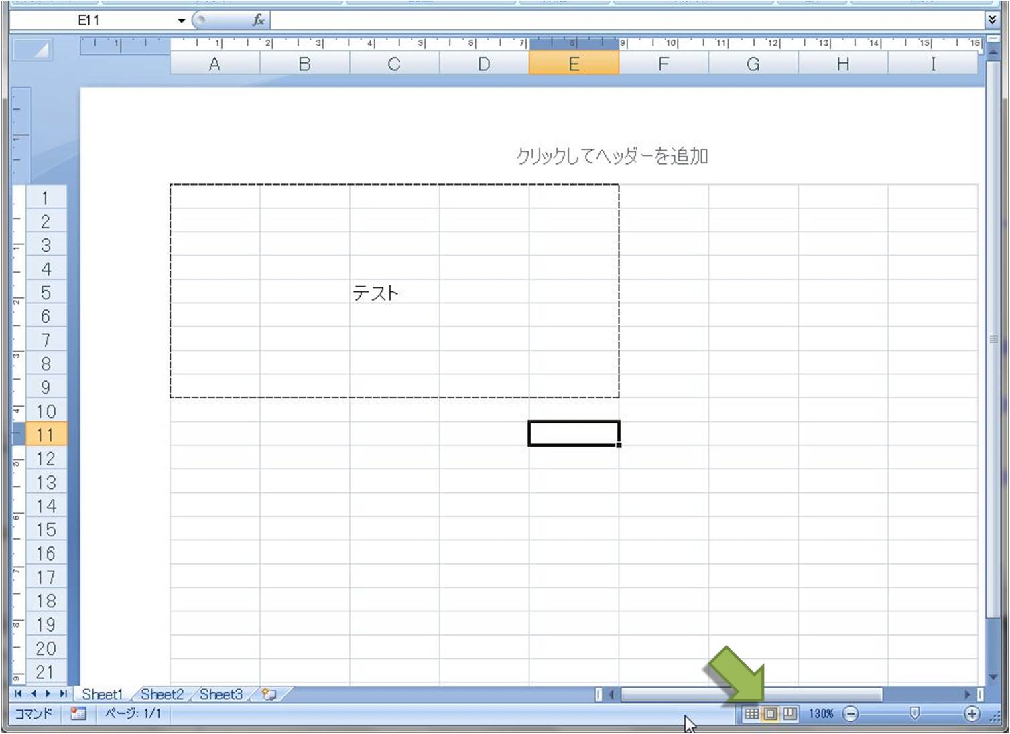The width and height of the screenshot is (1010, 734).
Task: Click the insert function fx button
Action: point(258,20)
